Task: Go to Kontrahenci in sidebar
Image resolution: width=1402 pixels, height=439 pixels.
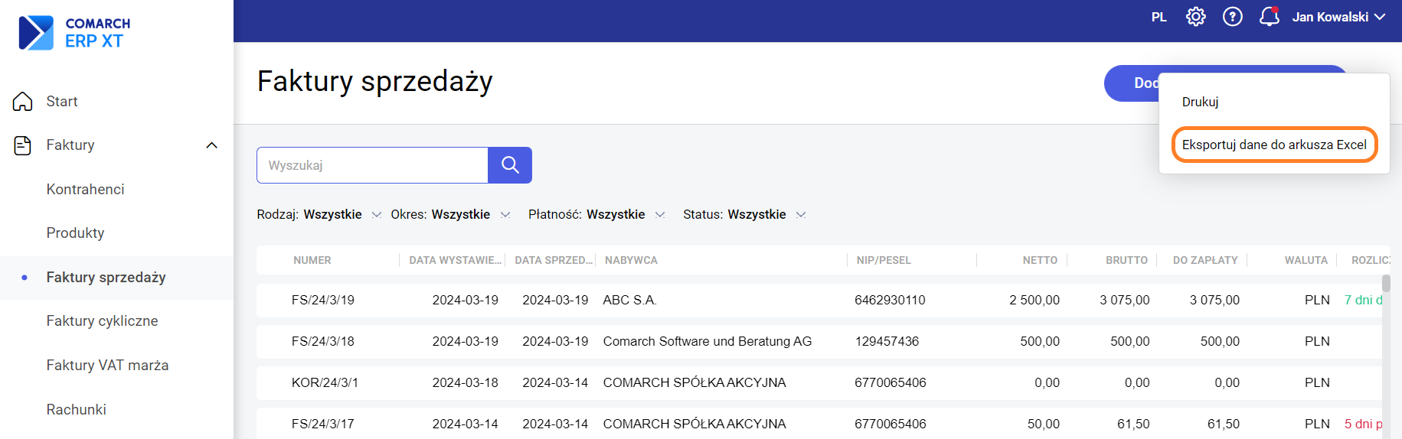Action: 85,189
